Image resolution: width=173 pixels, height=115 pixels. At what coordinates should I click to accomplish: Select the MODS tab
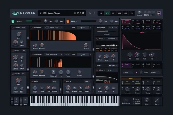coord(131,78)
